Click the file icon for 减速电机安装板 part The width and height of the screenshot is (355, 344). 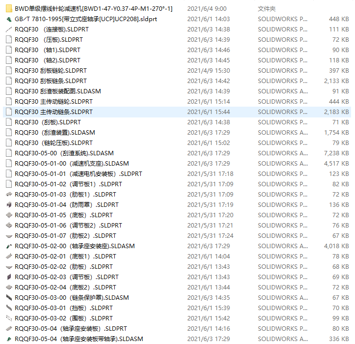click(9, 174)
